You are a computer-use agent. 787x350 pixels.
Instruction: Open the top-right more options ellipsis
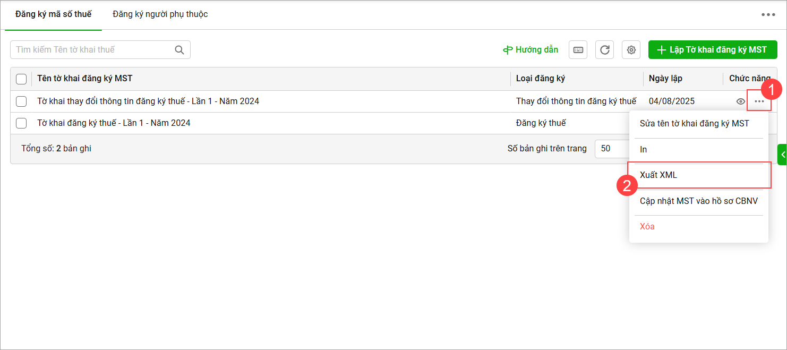click(x=768, y=15)
